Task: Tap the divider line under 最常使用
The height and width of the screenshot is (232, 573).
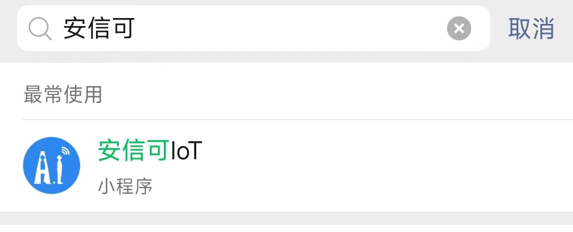Action: coord(298,119)
